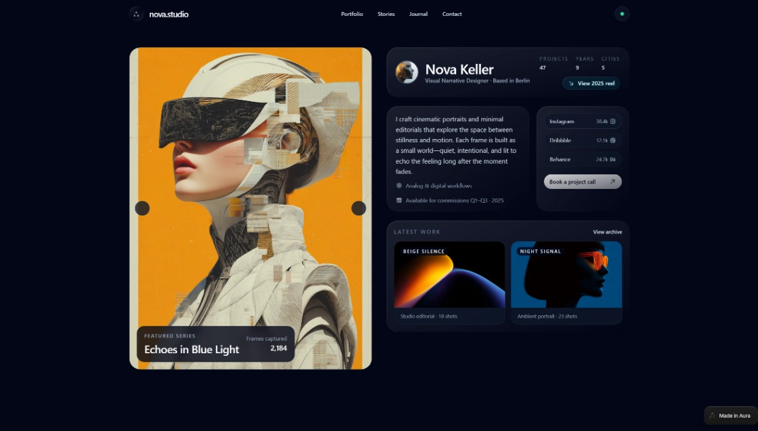The width and height of the screenshot is (758, 431).
Task: Click the Book a project call button
Action: [582, 182]
